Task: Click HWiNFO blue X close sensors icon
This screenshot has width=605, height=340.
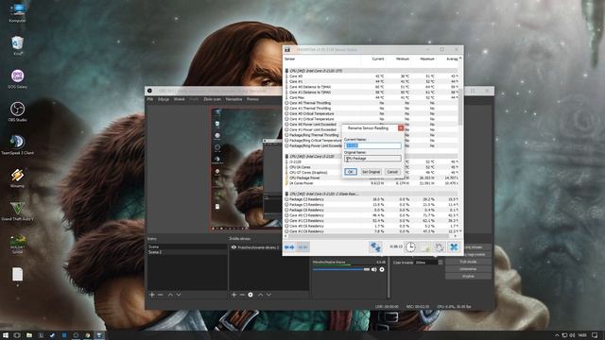Action: coord(454,247)
